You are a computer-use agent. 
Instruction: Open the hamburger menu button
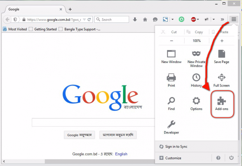click(x=234, y=19)
